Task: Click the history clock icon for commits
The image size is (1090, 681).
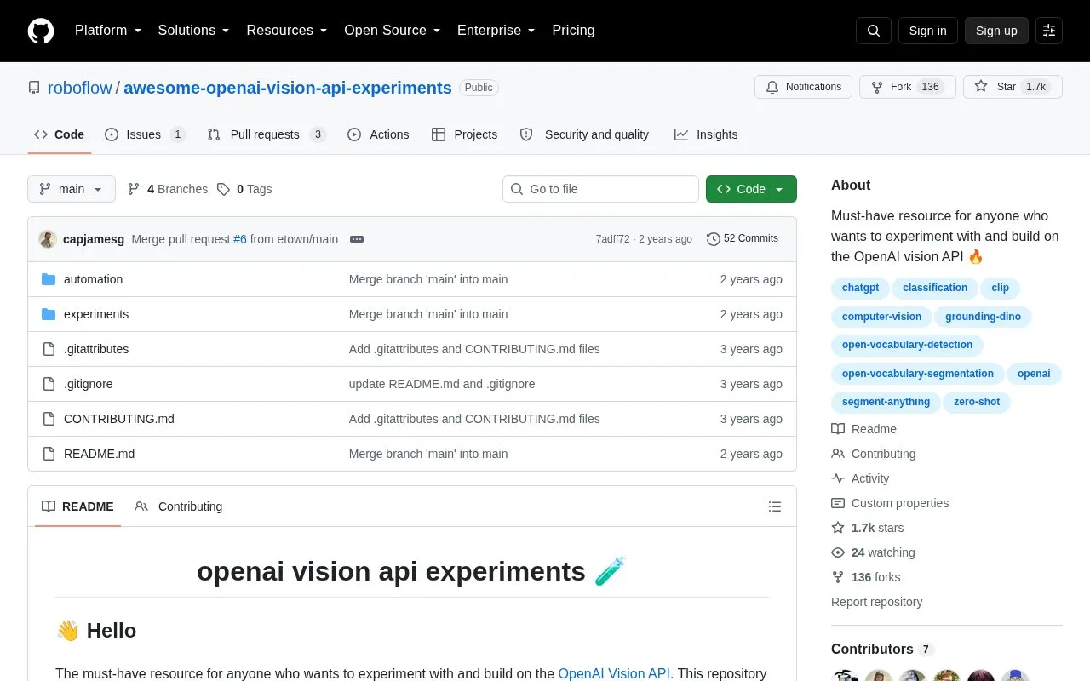Action: coord(714,239)
